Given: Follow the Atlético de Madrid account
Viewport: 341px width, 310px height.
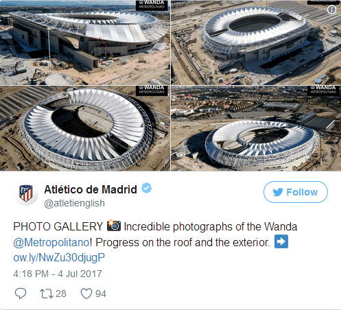Looking at the screenshot, I should 296,192.
